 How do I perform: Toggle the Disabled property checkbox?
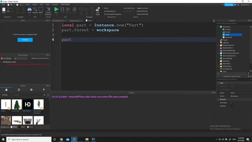[232, 106]
